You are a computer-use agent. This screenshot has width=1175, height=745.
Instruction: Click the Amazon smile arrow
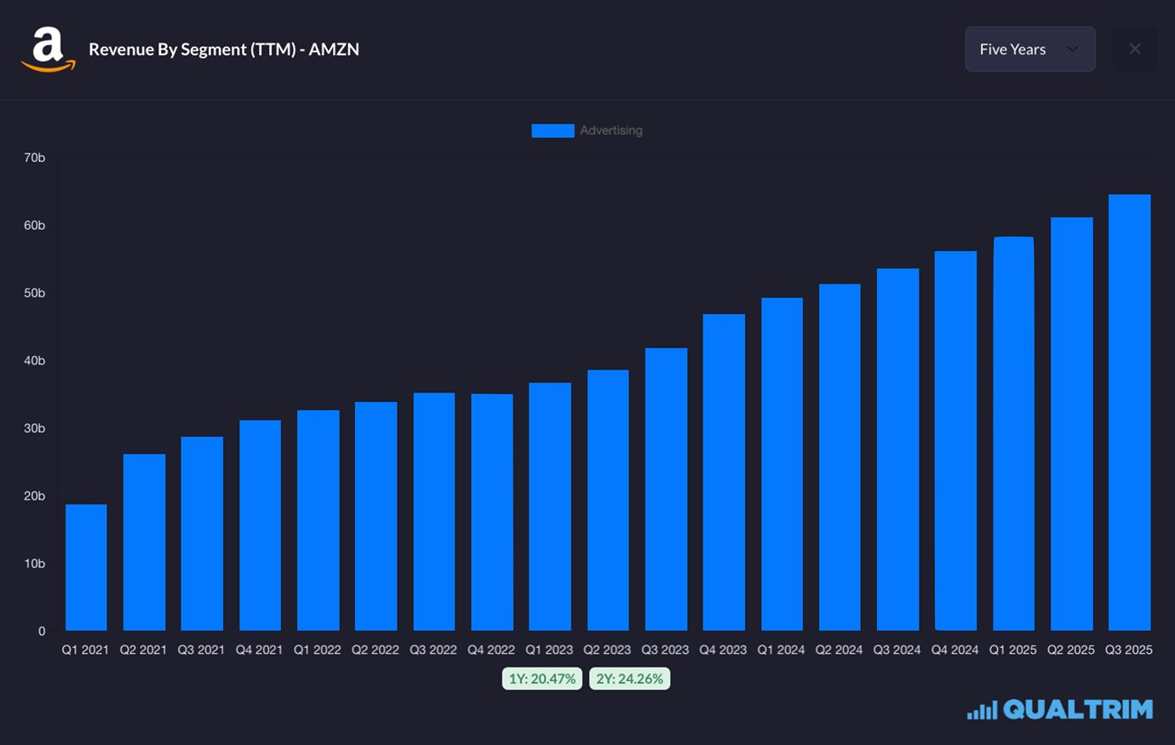pyautogui.click(x=49, y=64)
